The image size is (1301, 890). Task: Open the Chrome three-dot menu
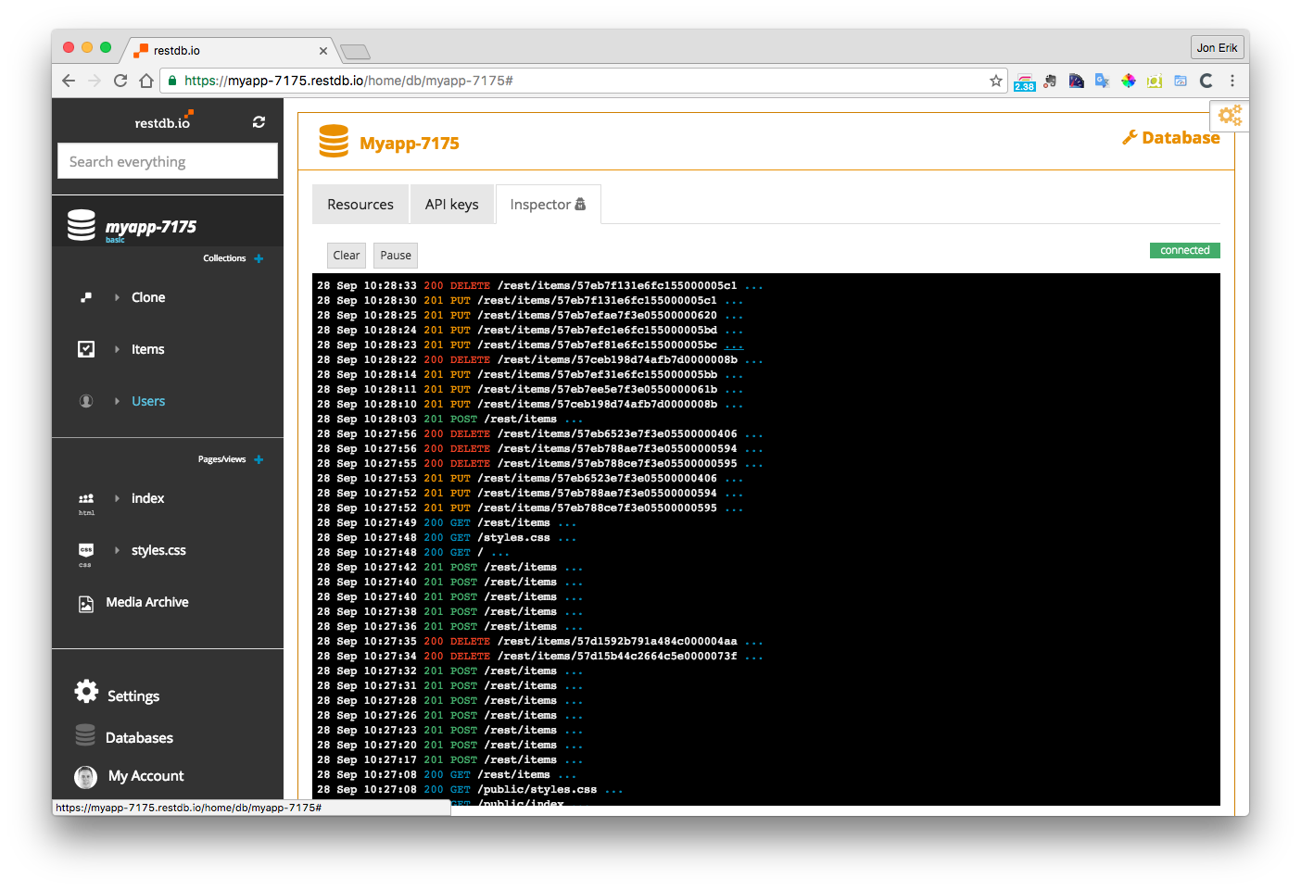click(1232, 81)
